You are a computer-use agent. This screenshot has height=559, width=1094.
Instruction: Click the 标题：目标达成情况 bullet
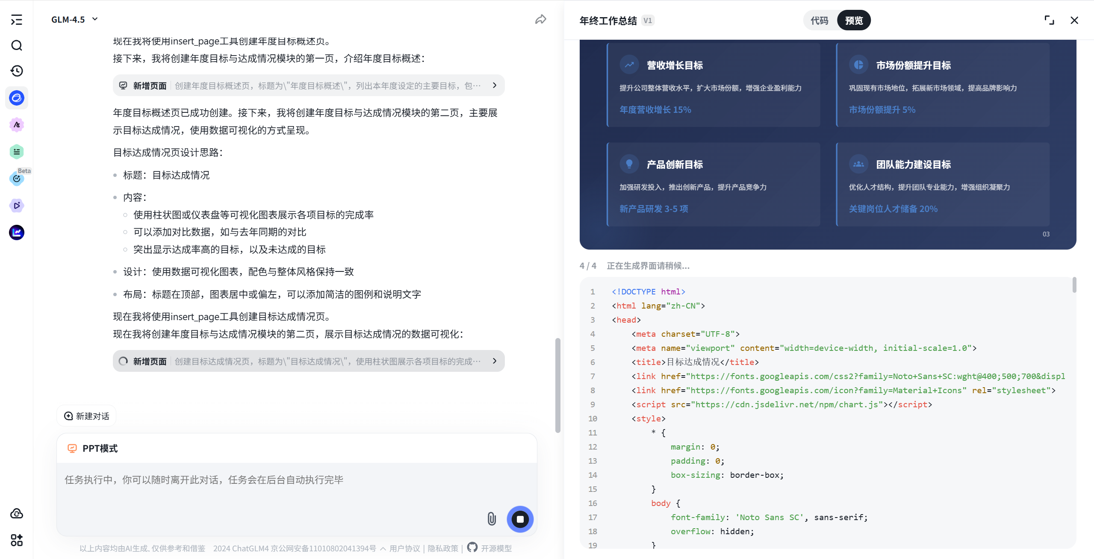[166, 175]
